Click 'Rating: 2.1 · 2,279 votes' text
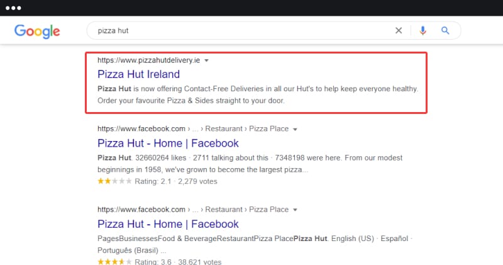The image size is (503, 265). click(x=176, y=181)
